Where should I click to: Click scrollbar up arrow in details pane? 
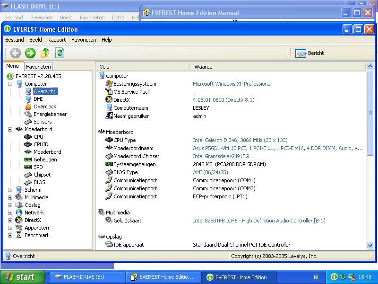tap(370, 66)
